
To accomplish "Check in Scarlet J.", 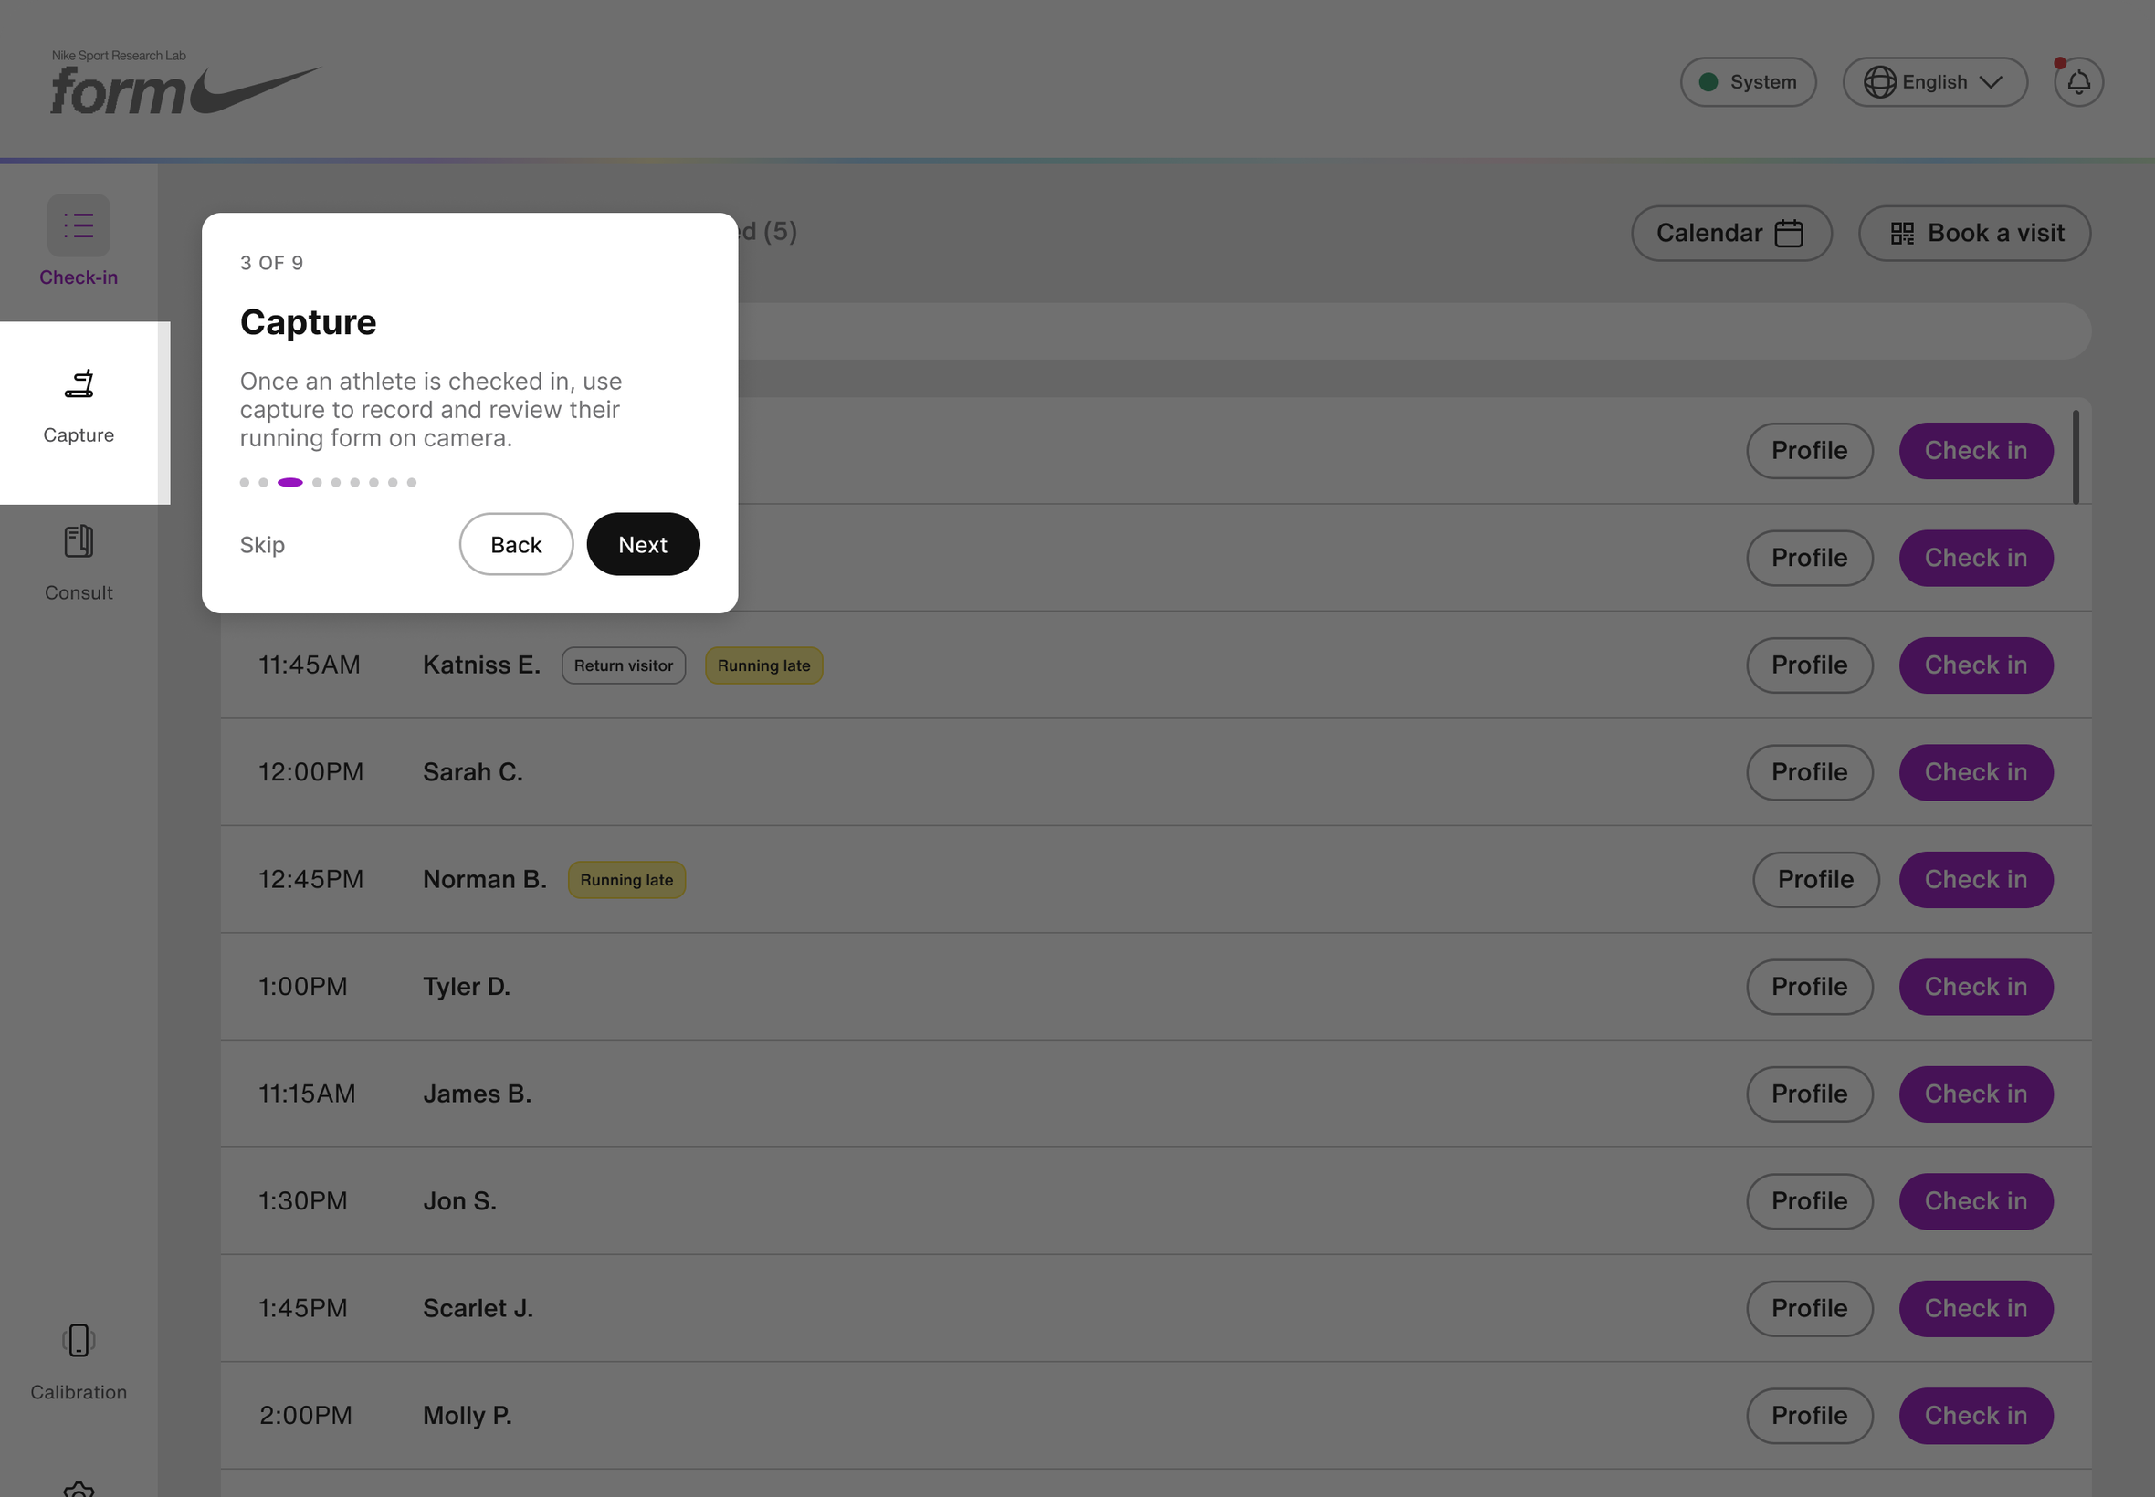I will click(x=1976, y=1308).
